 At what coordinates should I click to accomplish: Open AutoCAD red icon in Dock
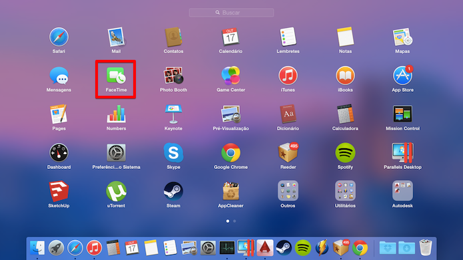[x=265, y=247]
